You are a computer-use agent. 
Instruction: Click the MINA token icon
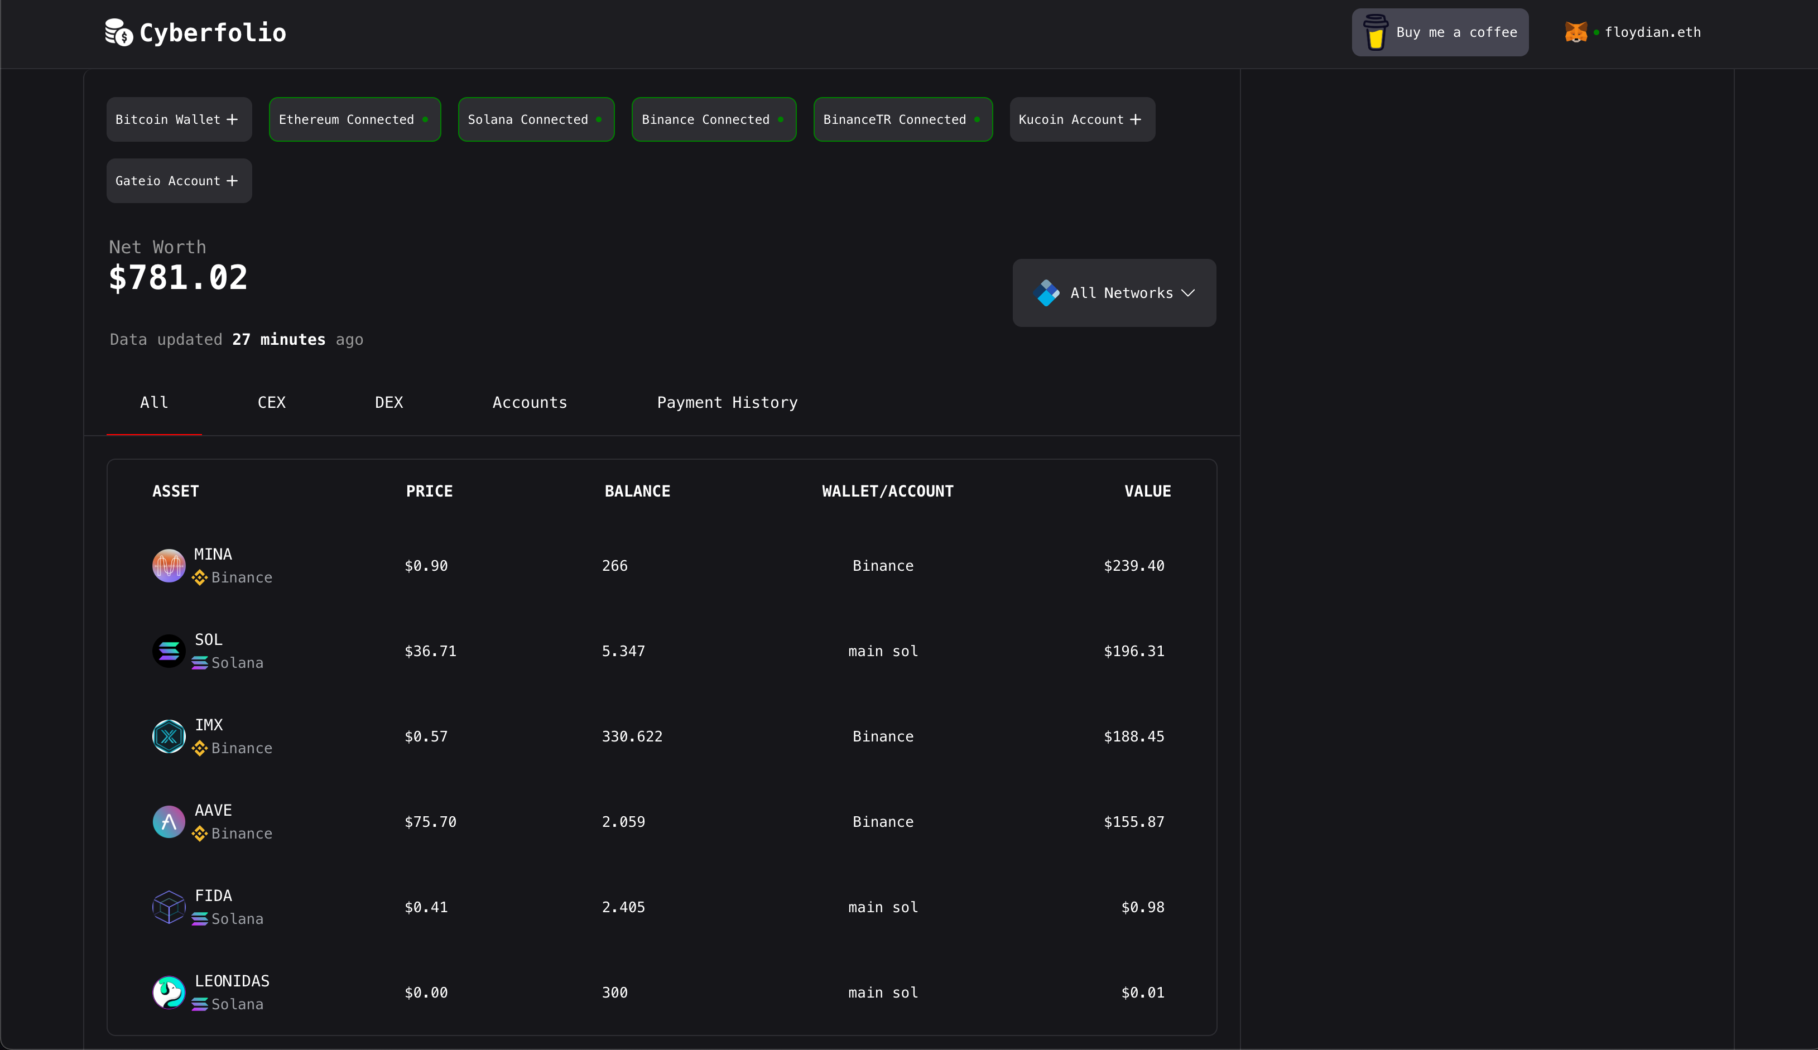click(x=169, y=565)
